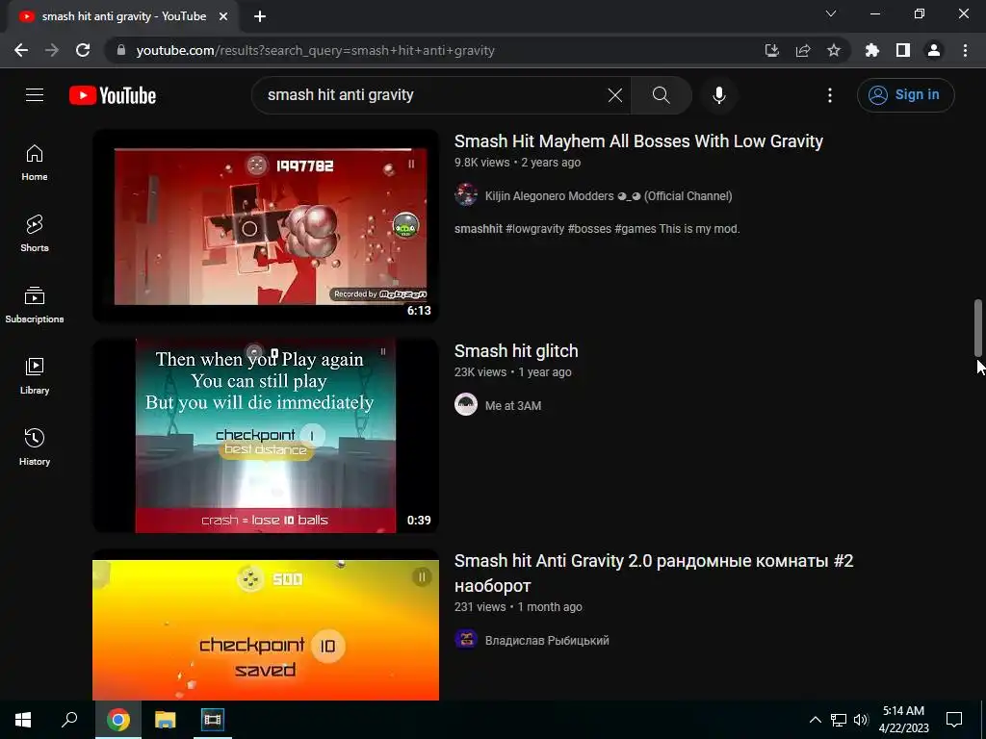
Task: Open Владислав Рыбицький channel name
Action: [x=547, y=640]
